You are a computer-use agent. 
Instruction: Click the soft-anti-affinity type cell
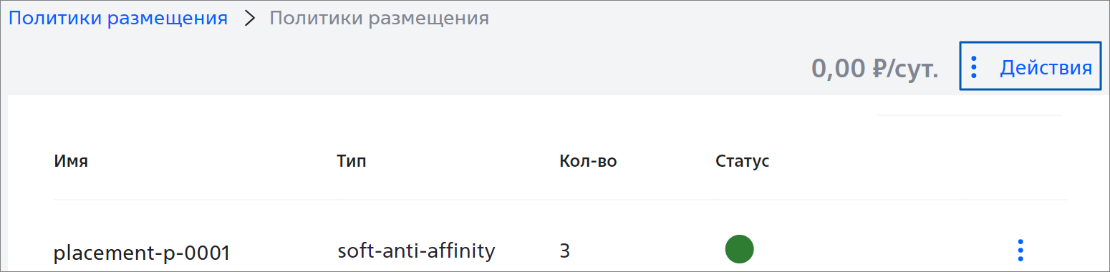tap(416, 251)
